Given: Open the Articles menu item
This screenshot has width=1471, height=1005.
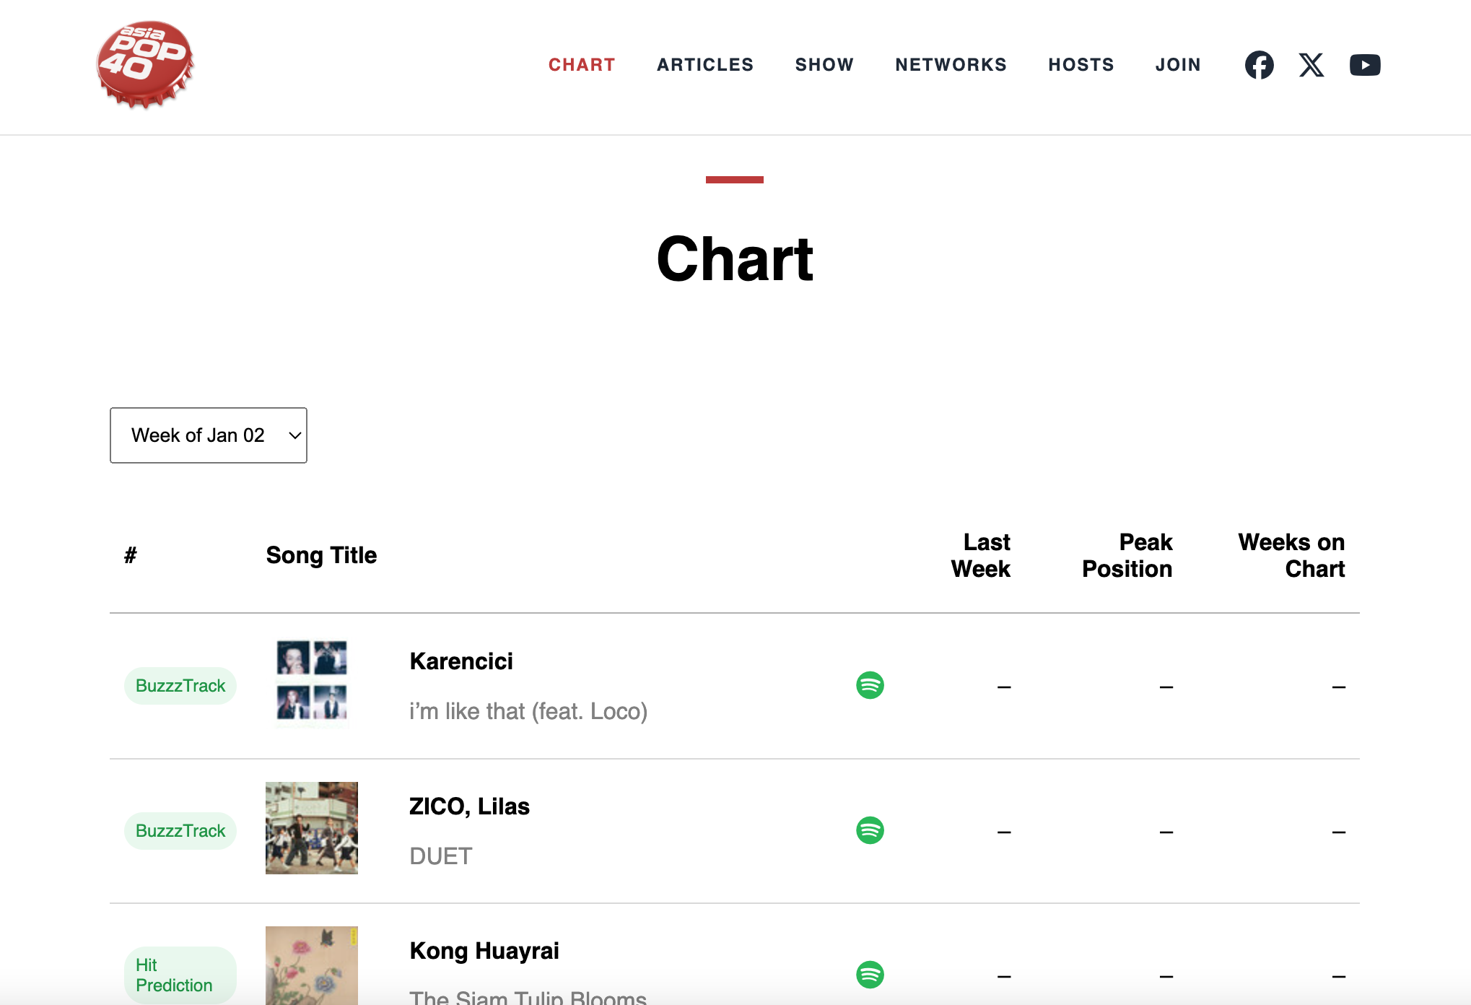Looking at the screenshot, I should 705,65.
